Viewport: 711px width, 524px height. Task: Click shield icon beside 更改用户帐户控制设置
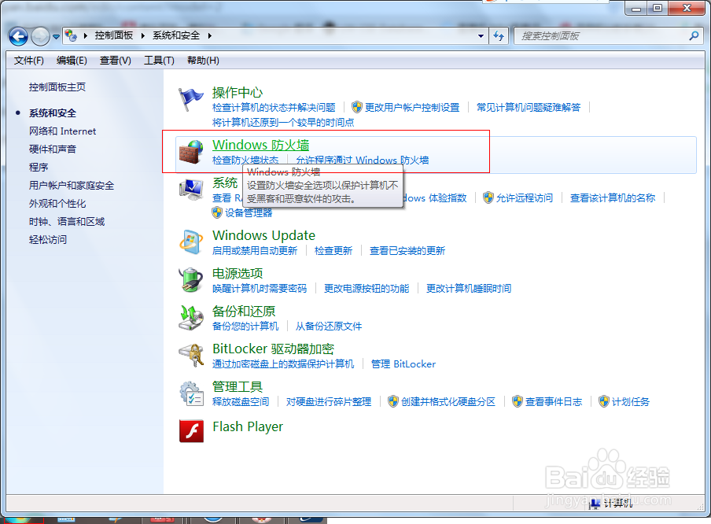click(x=357, y=107)
